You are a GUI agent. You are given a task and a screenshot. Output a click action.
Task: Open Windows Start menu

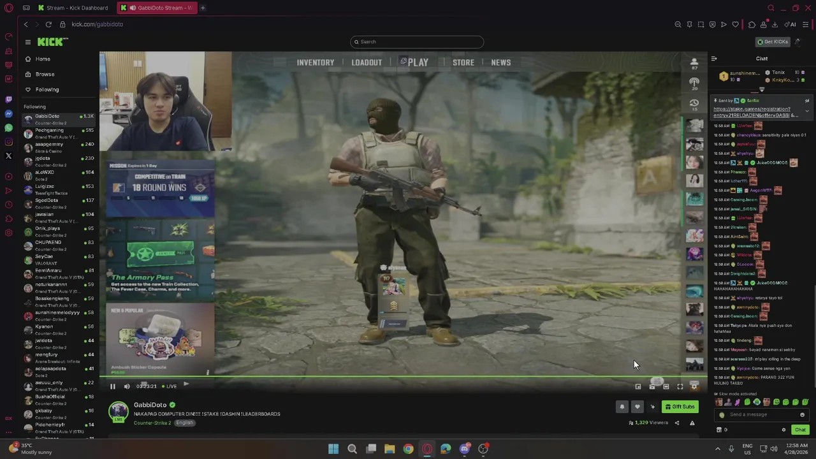[333, 449]
